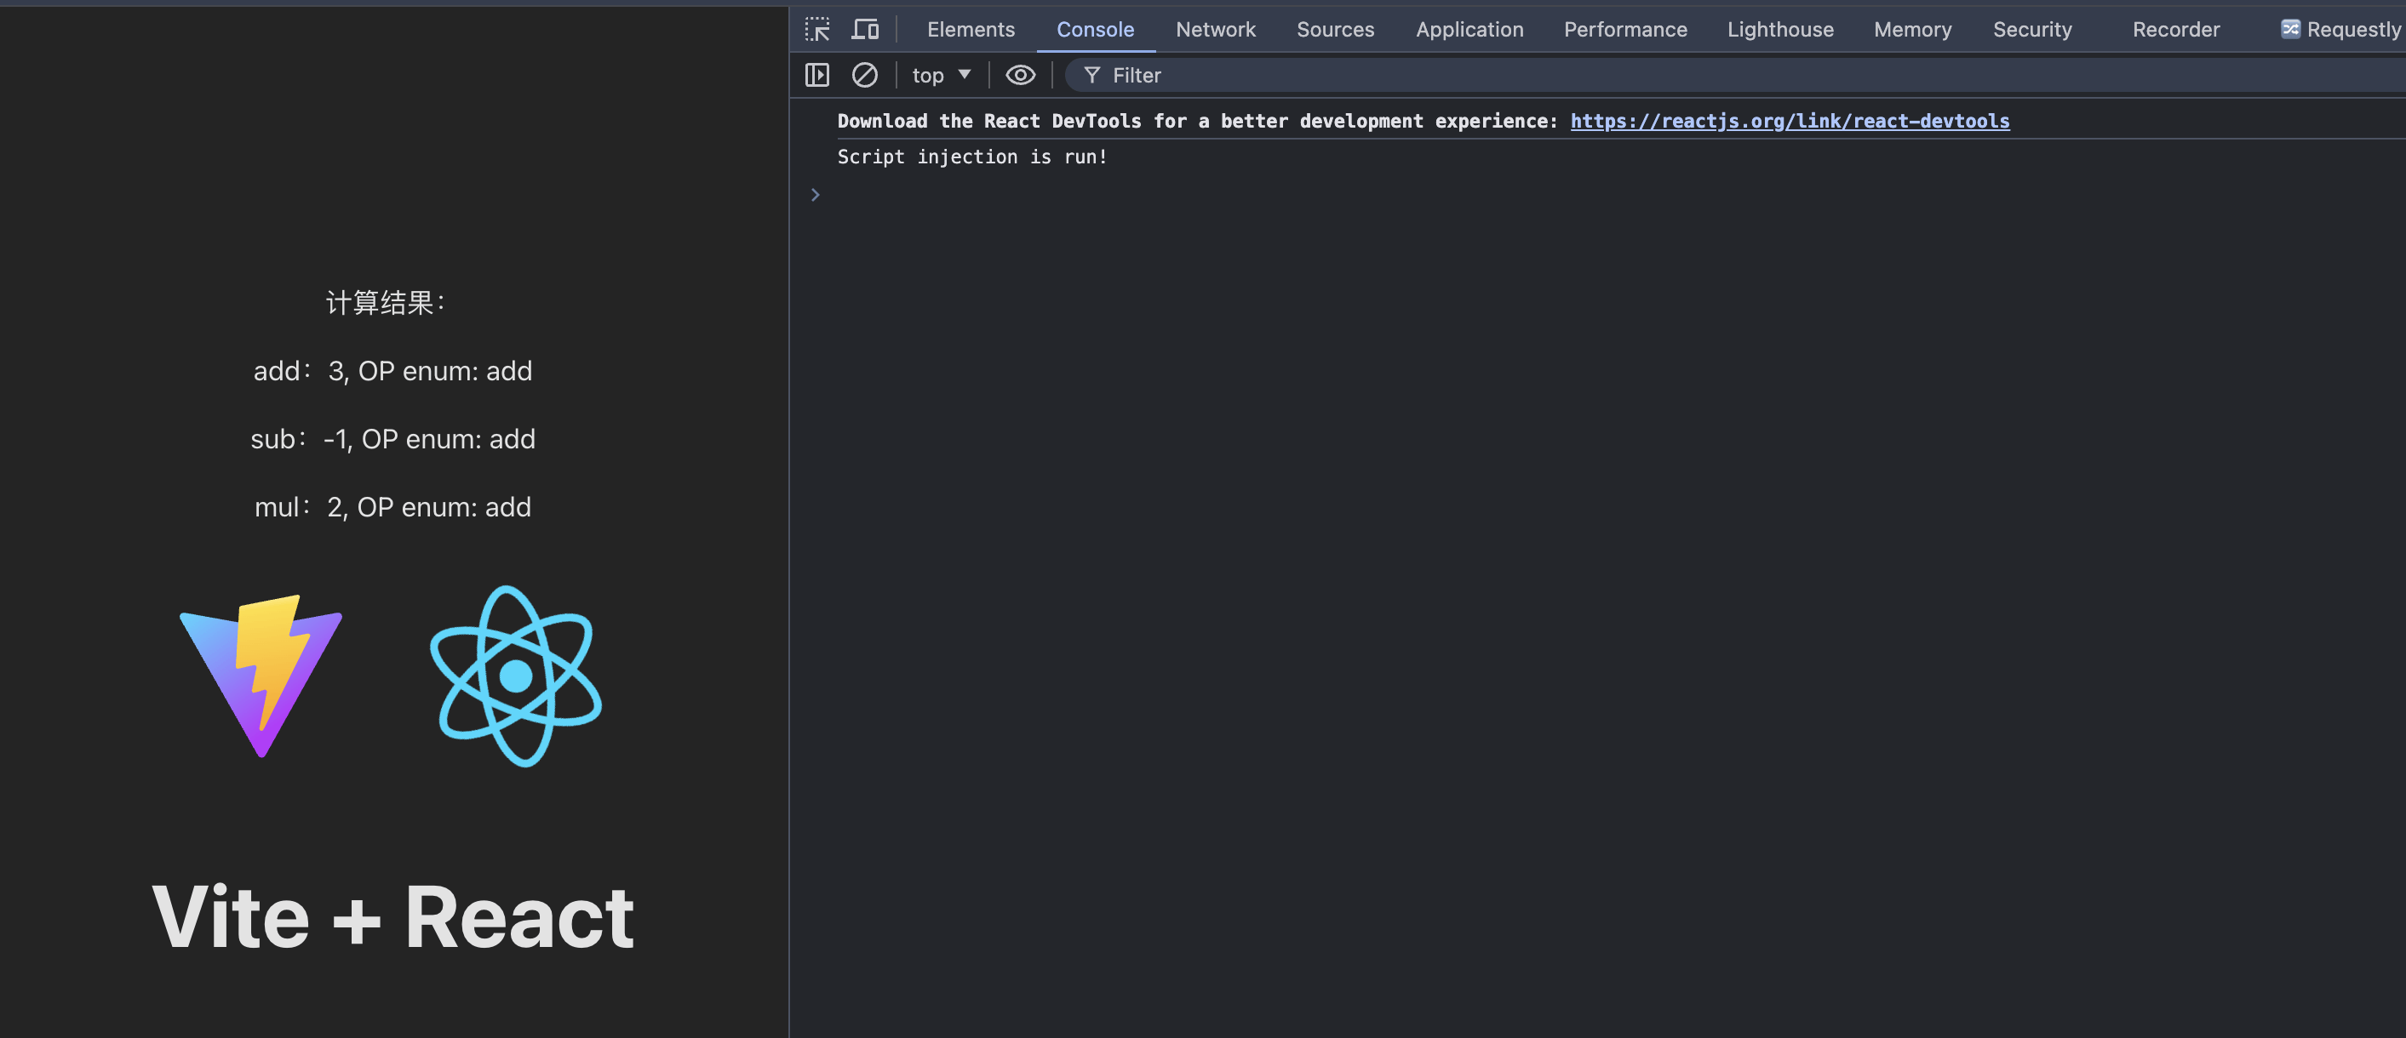The width and height of the screenshot is (2406, 1038).
Task: Click the console prompt chevron
Action: [815, 194]
